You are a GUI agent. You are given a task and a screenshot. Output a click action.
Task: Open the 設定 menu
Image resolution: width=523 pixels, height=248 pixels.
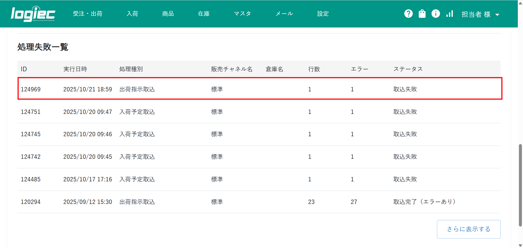coord(323,14)
